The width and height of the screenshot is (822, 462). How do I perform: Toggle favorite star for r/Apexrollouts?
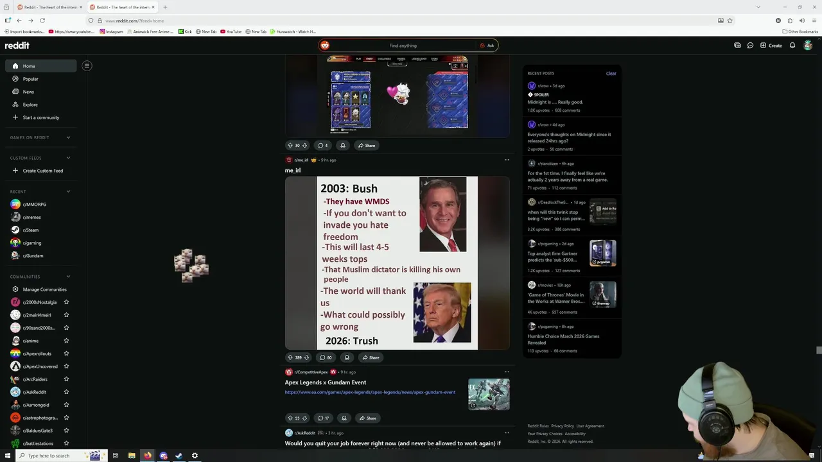(66, 354)
